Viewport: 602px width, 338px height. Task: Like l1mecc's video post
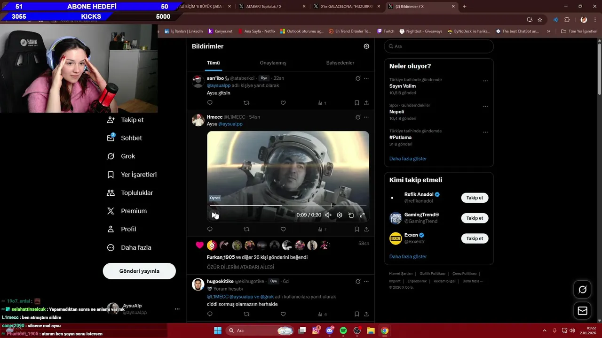[283, 230]
